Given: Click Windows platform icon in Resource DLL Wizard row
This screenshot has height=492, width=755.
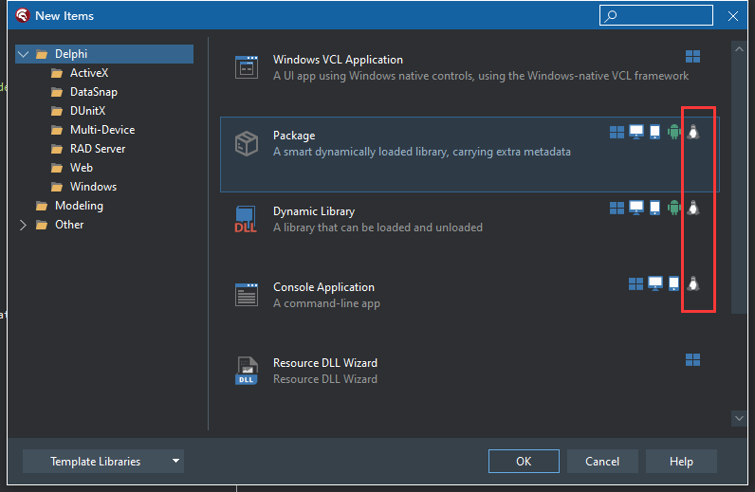Looking at the screenshot, I should (693, 359).
